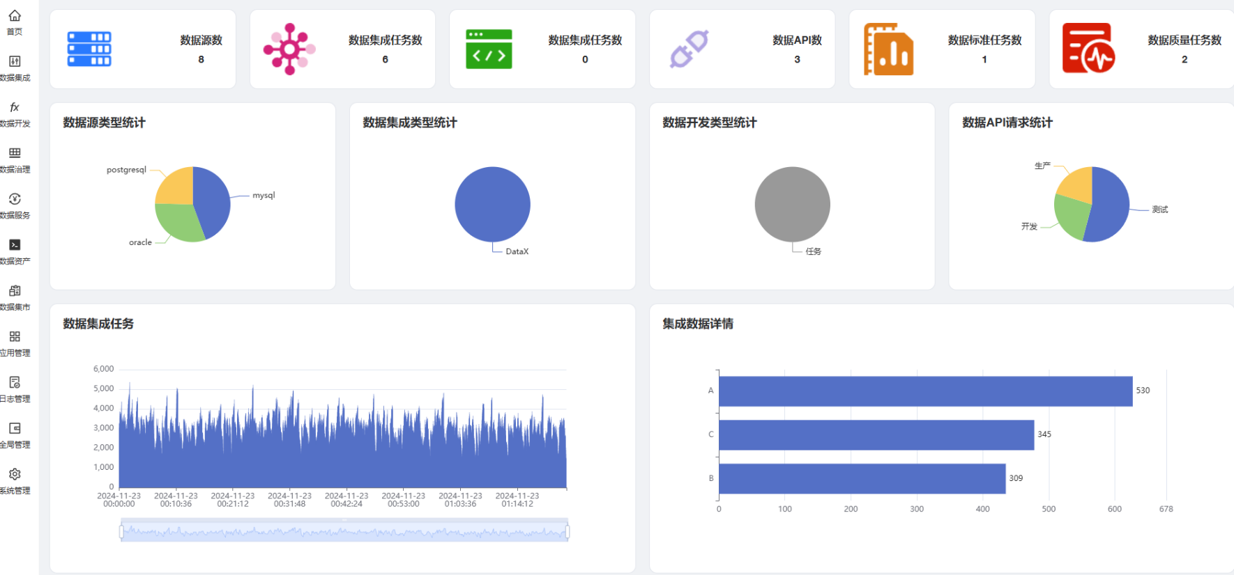Screen dimensions: 1234x575
Task: Click the blue server icon for 数据源数
Action: [89, 49]
